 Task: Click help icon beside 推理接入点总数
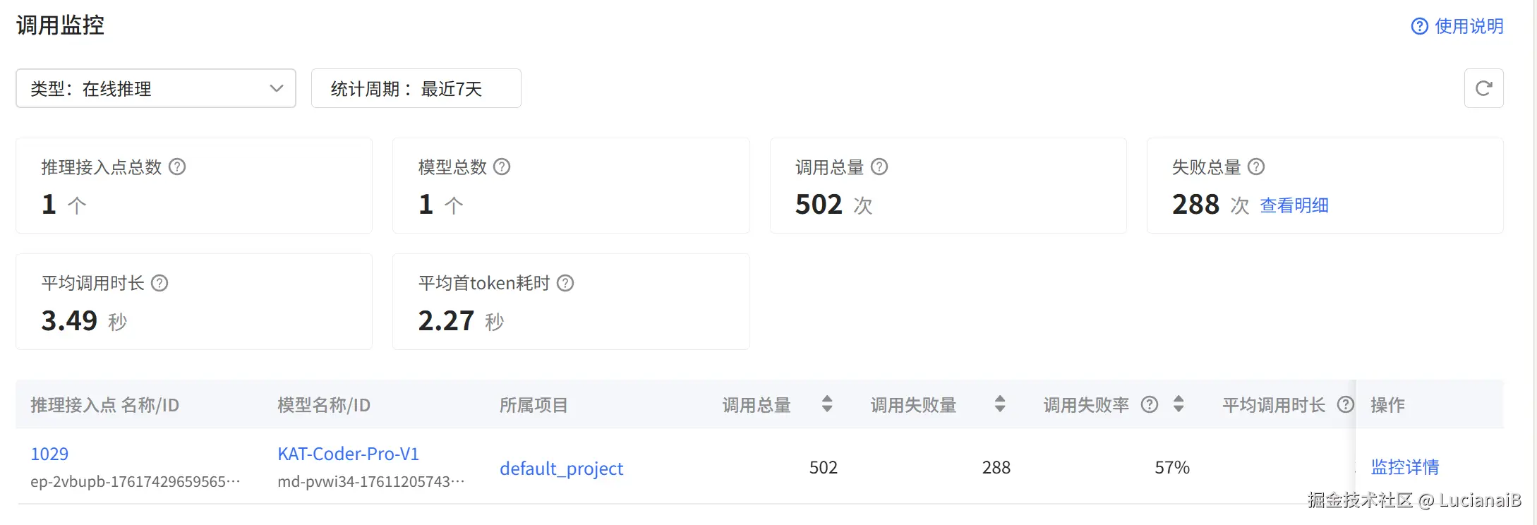pyautogui.click(x=177, y=167)
